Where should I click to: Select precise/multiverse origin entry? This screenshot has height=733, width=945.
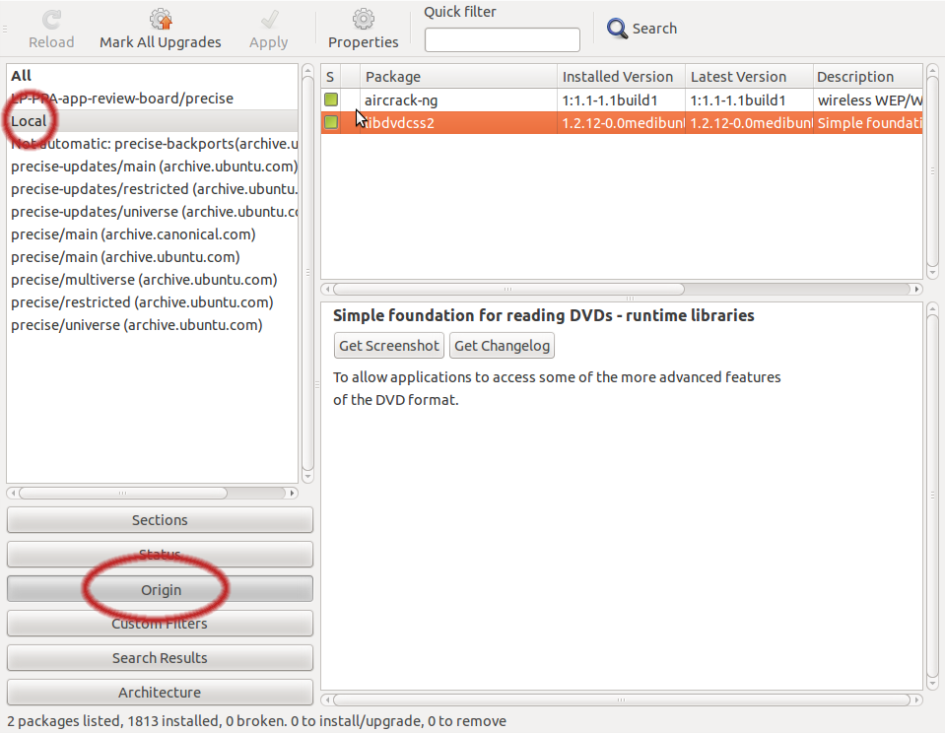point(144,280)
